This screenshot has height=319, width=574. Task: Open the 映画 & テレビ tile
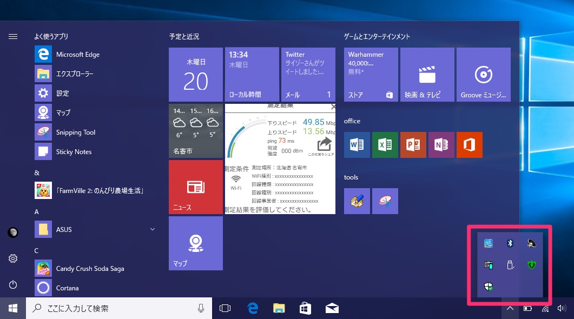[427, 75]
